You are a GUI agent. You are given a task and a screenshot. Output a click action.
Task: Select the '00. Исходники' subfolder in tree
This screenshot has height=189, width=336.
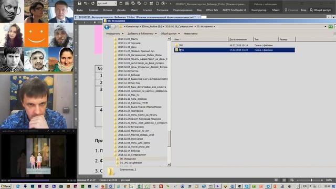(128, 159)
